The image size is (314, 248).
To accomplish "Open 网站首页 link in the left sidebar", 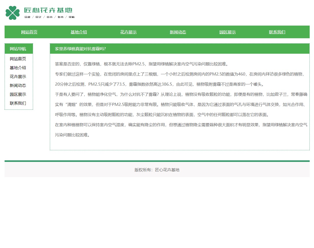I will pos(18,59).
